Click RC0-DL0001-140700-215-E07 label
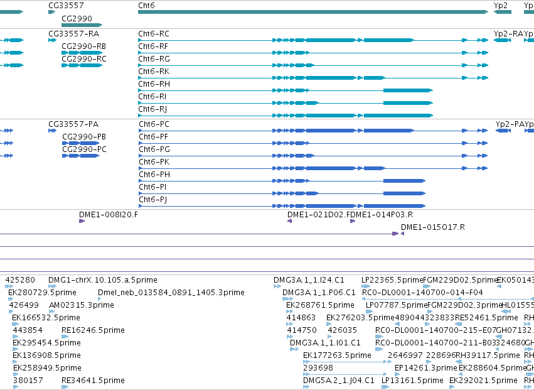The image size is (534, 390). point(435,330)
